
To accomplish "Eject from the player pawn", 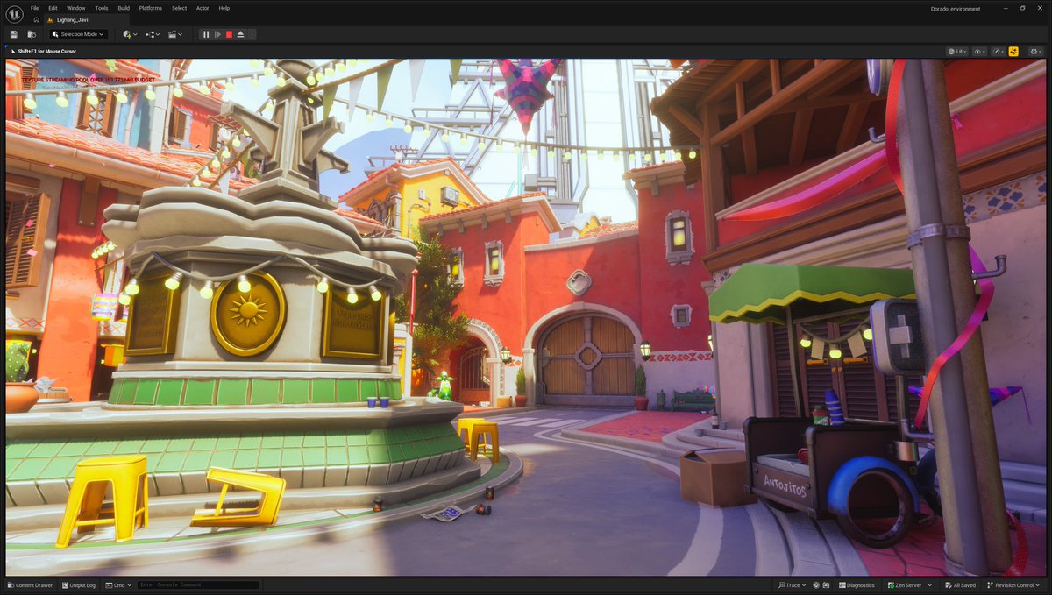I will pos(241,33).
